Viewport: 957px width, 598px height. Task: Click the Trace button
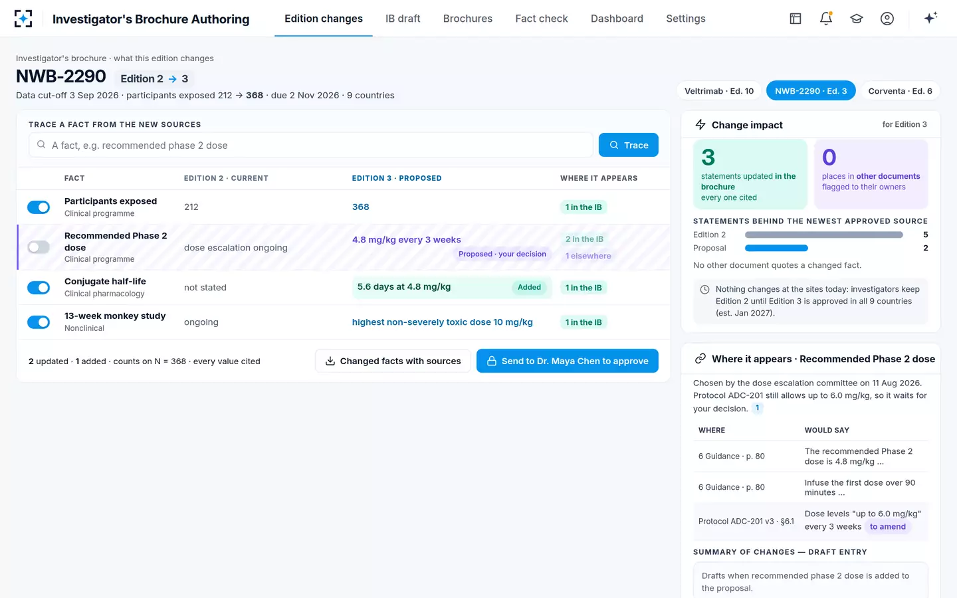tap(629, 145)
